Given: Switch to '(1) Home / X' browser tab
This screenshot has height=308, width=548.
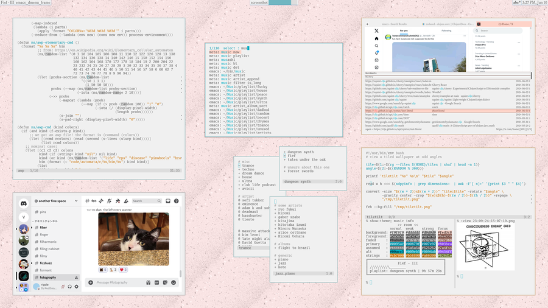Looking at the screenshot, I should coord(504,24).
